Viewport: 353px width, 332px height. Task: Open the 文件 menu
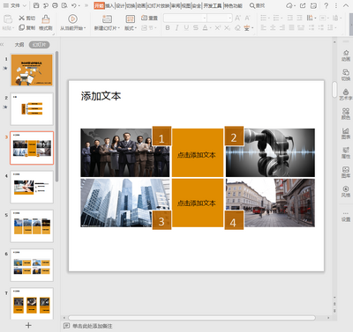11,5
